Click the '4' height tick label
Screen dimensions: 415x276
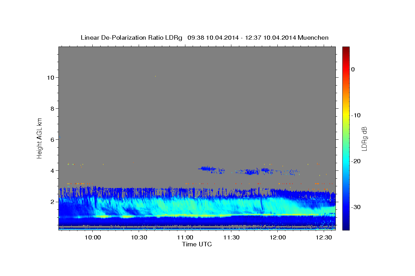[53, 171]
